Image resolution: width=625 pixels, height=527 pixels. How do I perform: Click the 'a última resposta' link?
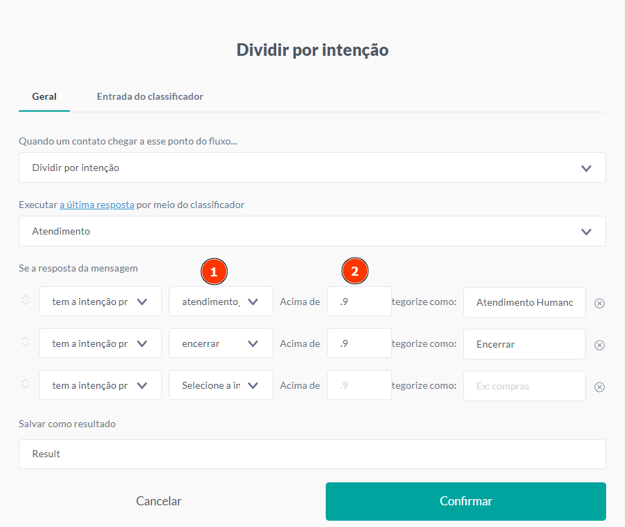click(97, 205)
